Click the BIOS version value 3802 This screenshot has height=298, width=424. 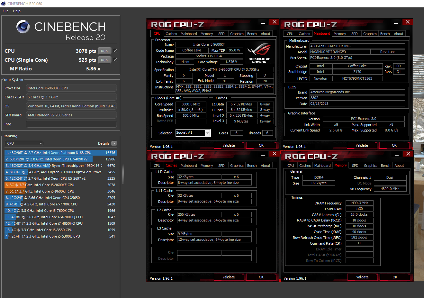(357, 98)
